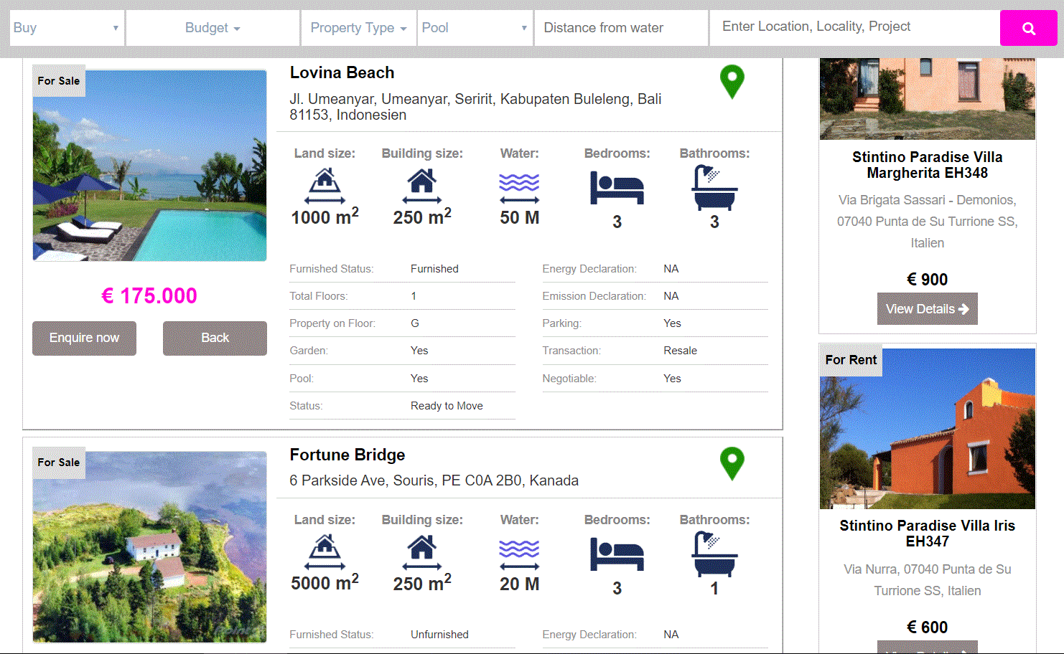Expand the Property Type dropdown
This screenshot has height=654, width=1064.
(359, 28)
